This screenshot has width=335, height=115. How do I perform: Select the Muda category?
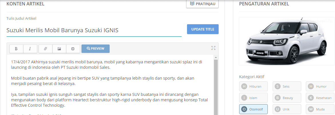coord(320,109)
